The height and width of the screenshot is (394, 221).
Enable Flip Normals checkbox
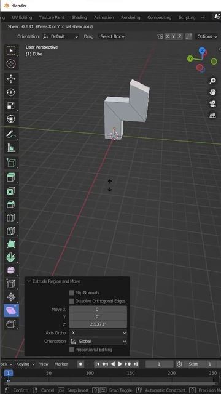pos(71,292)
